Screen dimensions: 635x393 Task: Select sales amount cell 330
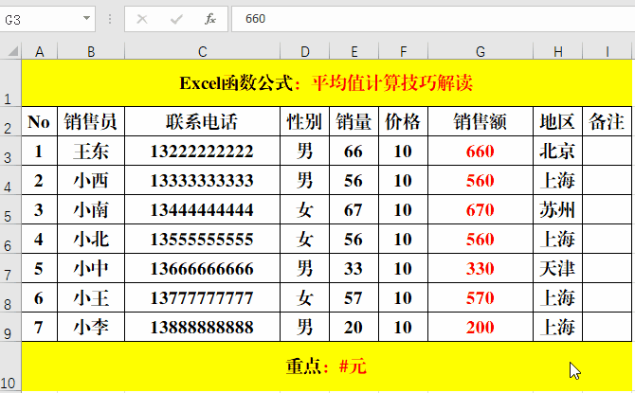[481, 268]
